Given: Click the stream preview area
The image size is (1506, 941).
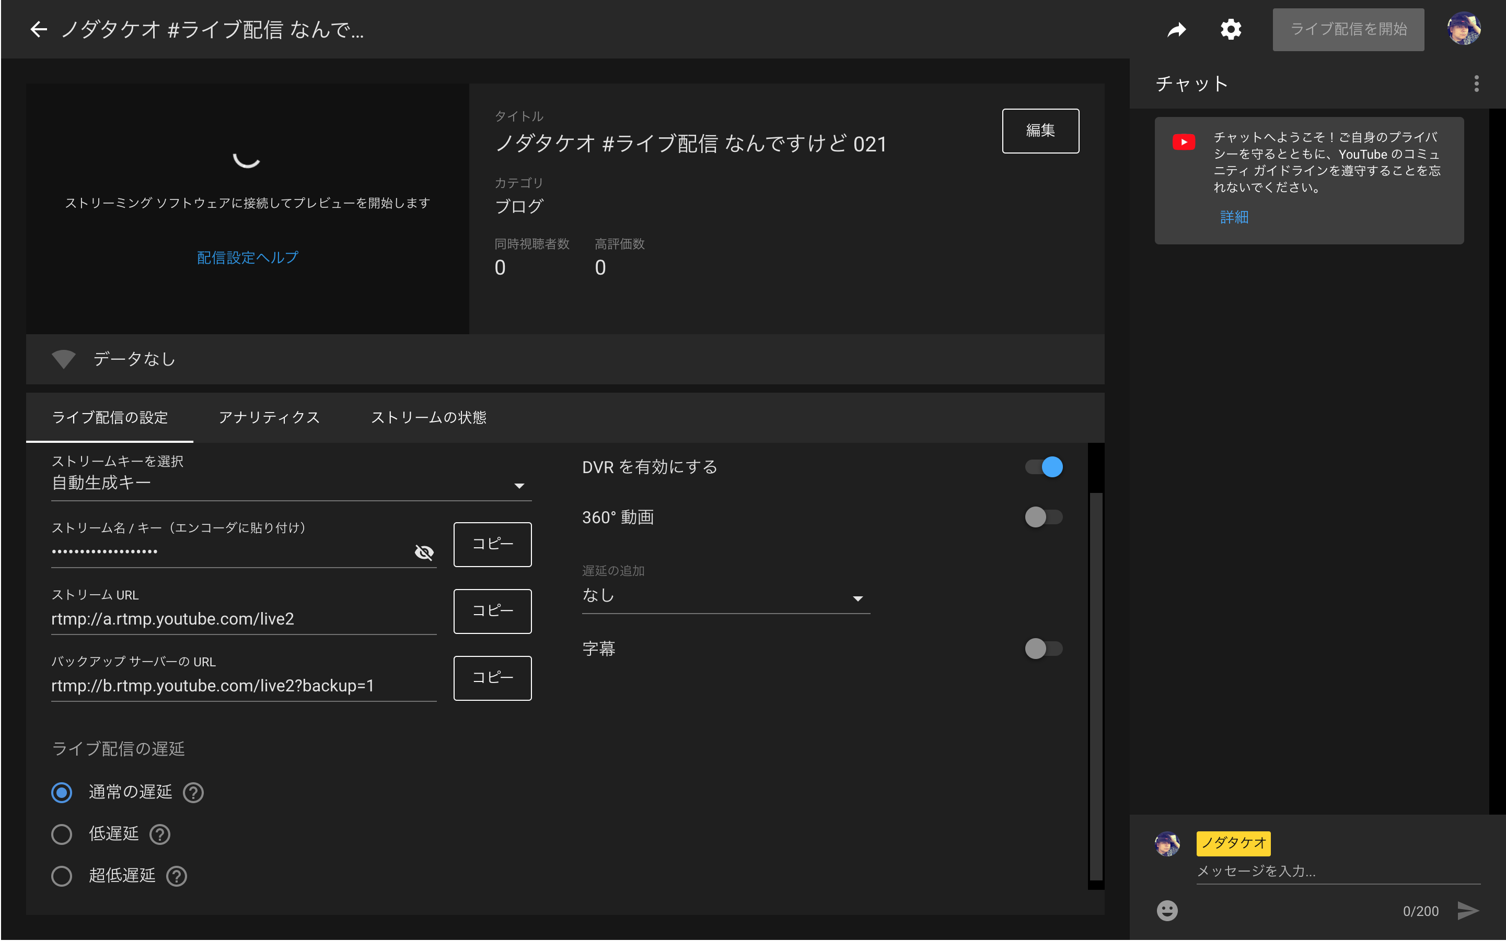Looking at the screenshot, I should pos(247,208).
